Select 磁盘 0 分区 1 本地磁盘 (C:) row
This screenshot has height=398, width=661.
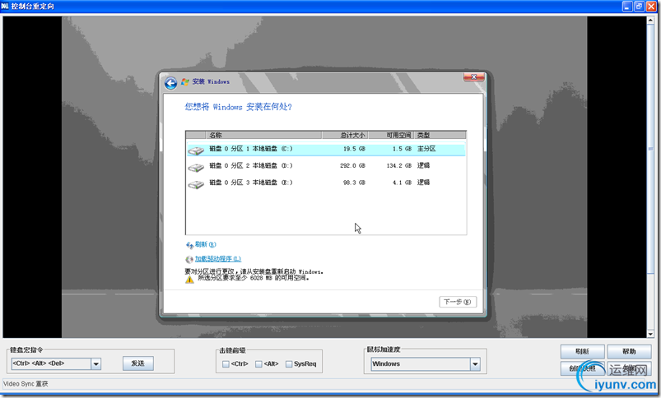pyautogui.click(x=326, y=149)
